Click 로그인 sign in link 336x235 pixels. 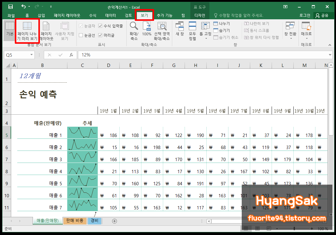tap(305, 15)
